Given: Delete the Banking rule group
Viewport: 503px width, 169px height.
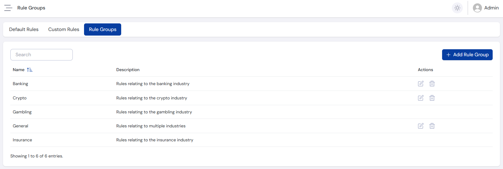Looking at the screenshot, I should [x=432, y=84].
